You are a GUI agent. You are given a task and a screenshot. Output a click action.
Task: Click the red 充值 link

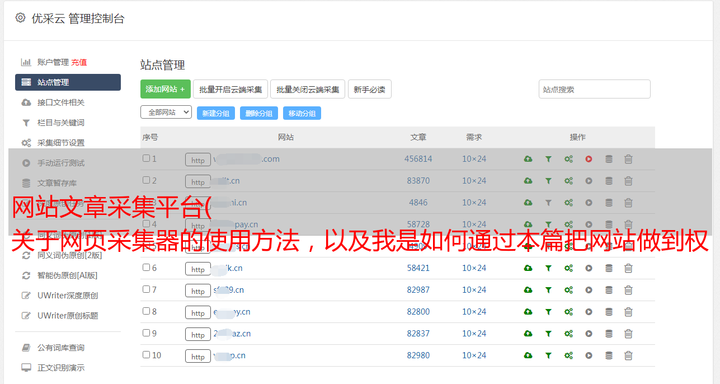tap(79, 62)
